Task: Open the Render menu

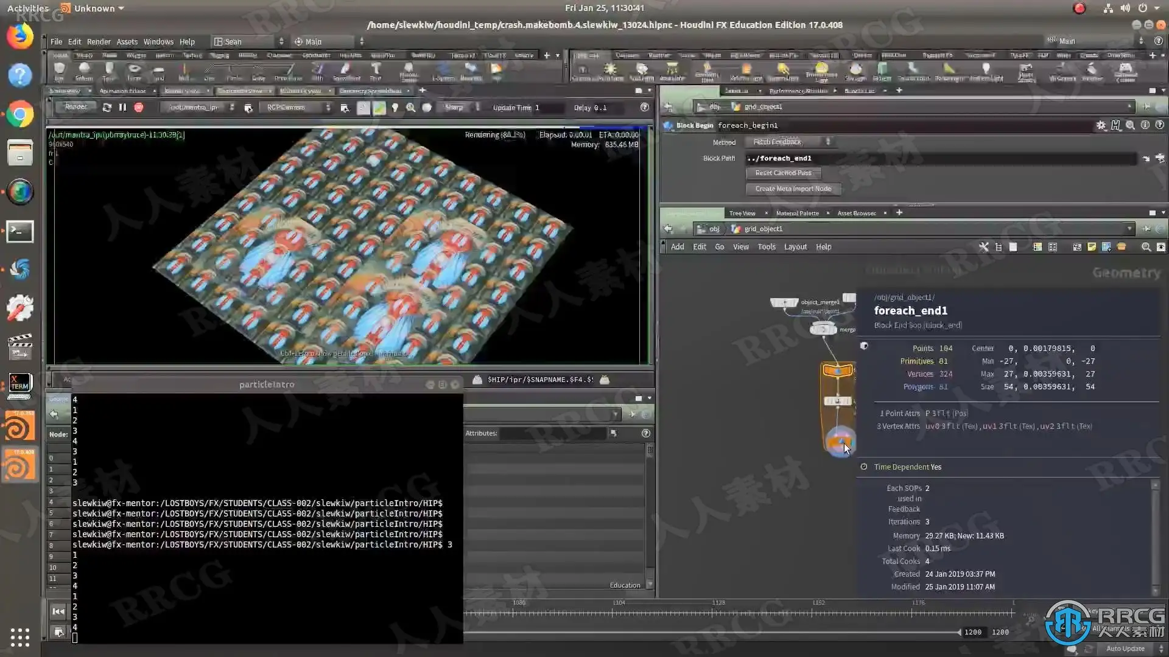Action: pos(99,42)
